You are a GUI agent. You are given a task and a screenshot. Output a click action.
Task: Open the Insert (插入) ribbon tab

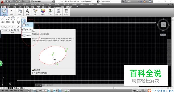click(9, 7)
